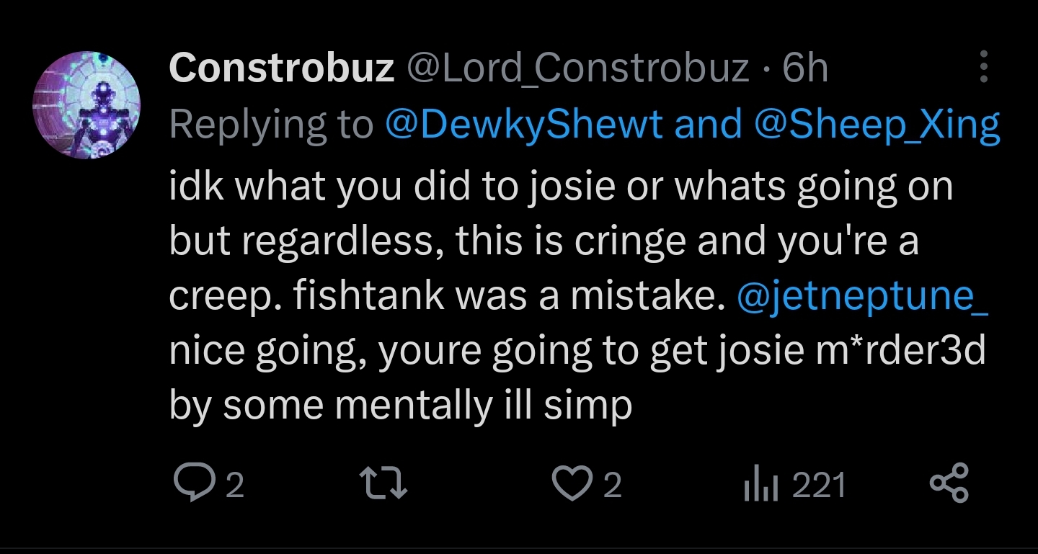Click the Constrobuz display name
Viewport: 1038px width, 554px height.
[282, 69]
